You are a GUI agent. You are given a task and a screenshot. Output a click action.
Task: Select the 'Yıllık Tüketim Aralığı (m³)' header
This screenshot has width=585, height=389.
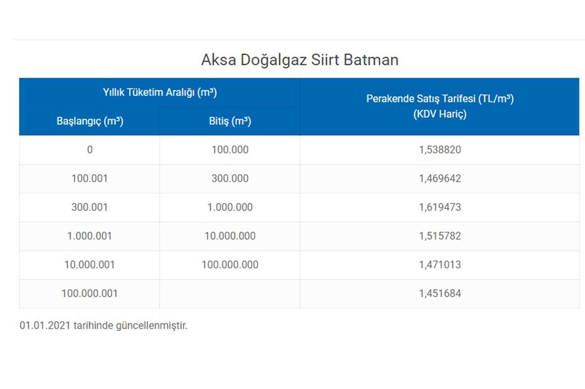pos(160,92)
